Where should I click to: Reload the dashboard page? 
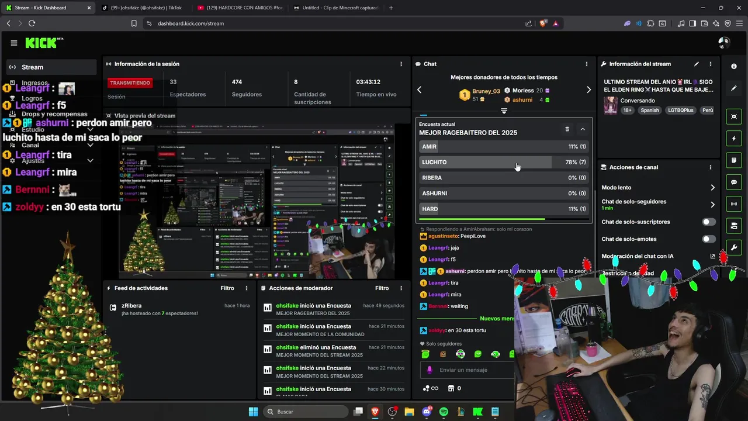tap(32, 23)
